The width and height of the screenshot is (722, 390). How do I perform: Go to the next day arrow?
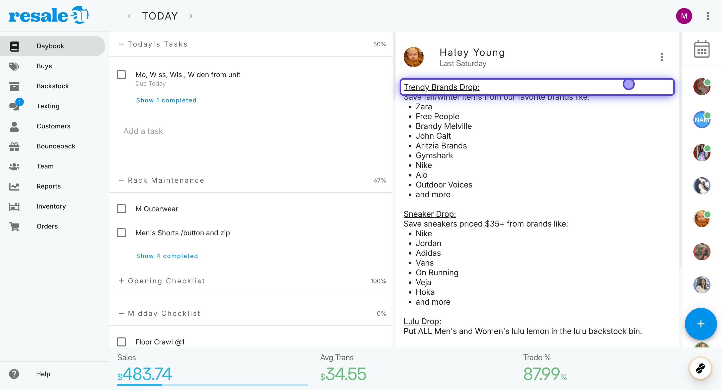pyautogui.click(x=191, y=16)
